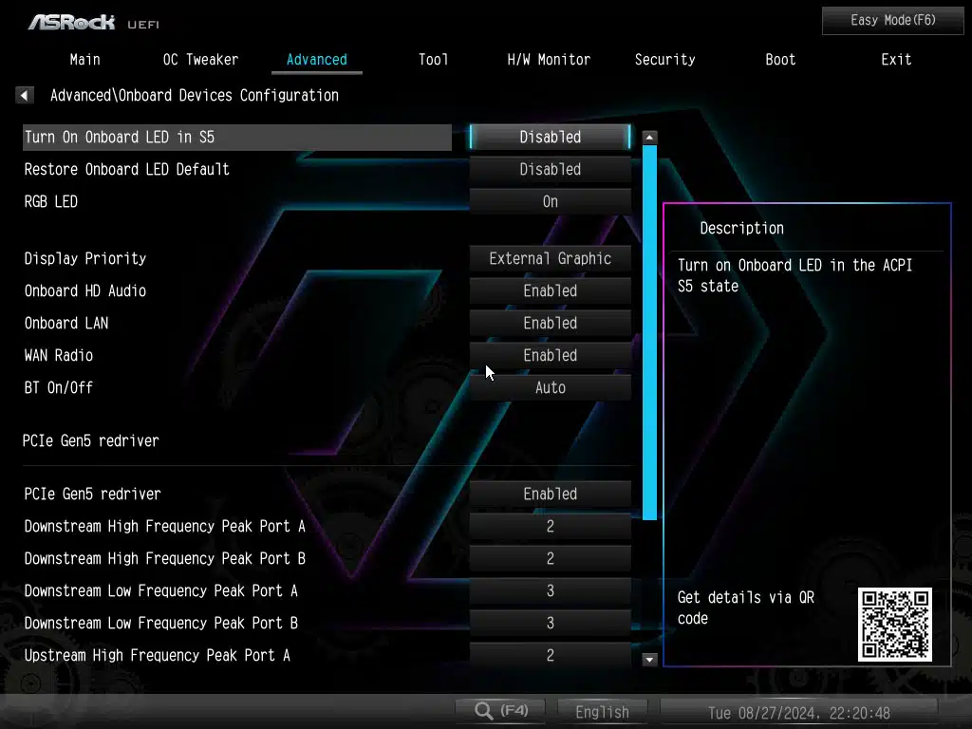Go to the Boot tab

pos(780,60)
